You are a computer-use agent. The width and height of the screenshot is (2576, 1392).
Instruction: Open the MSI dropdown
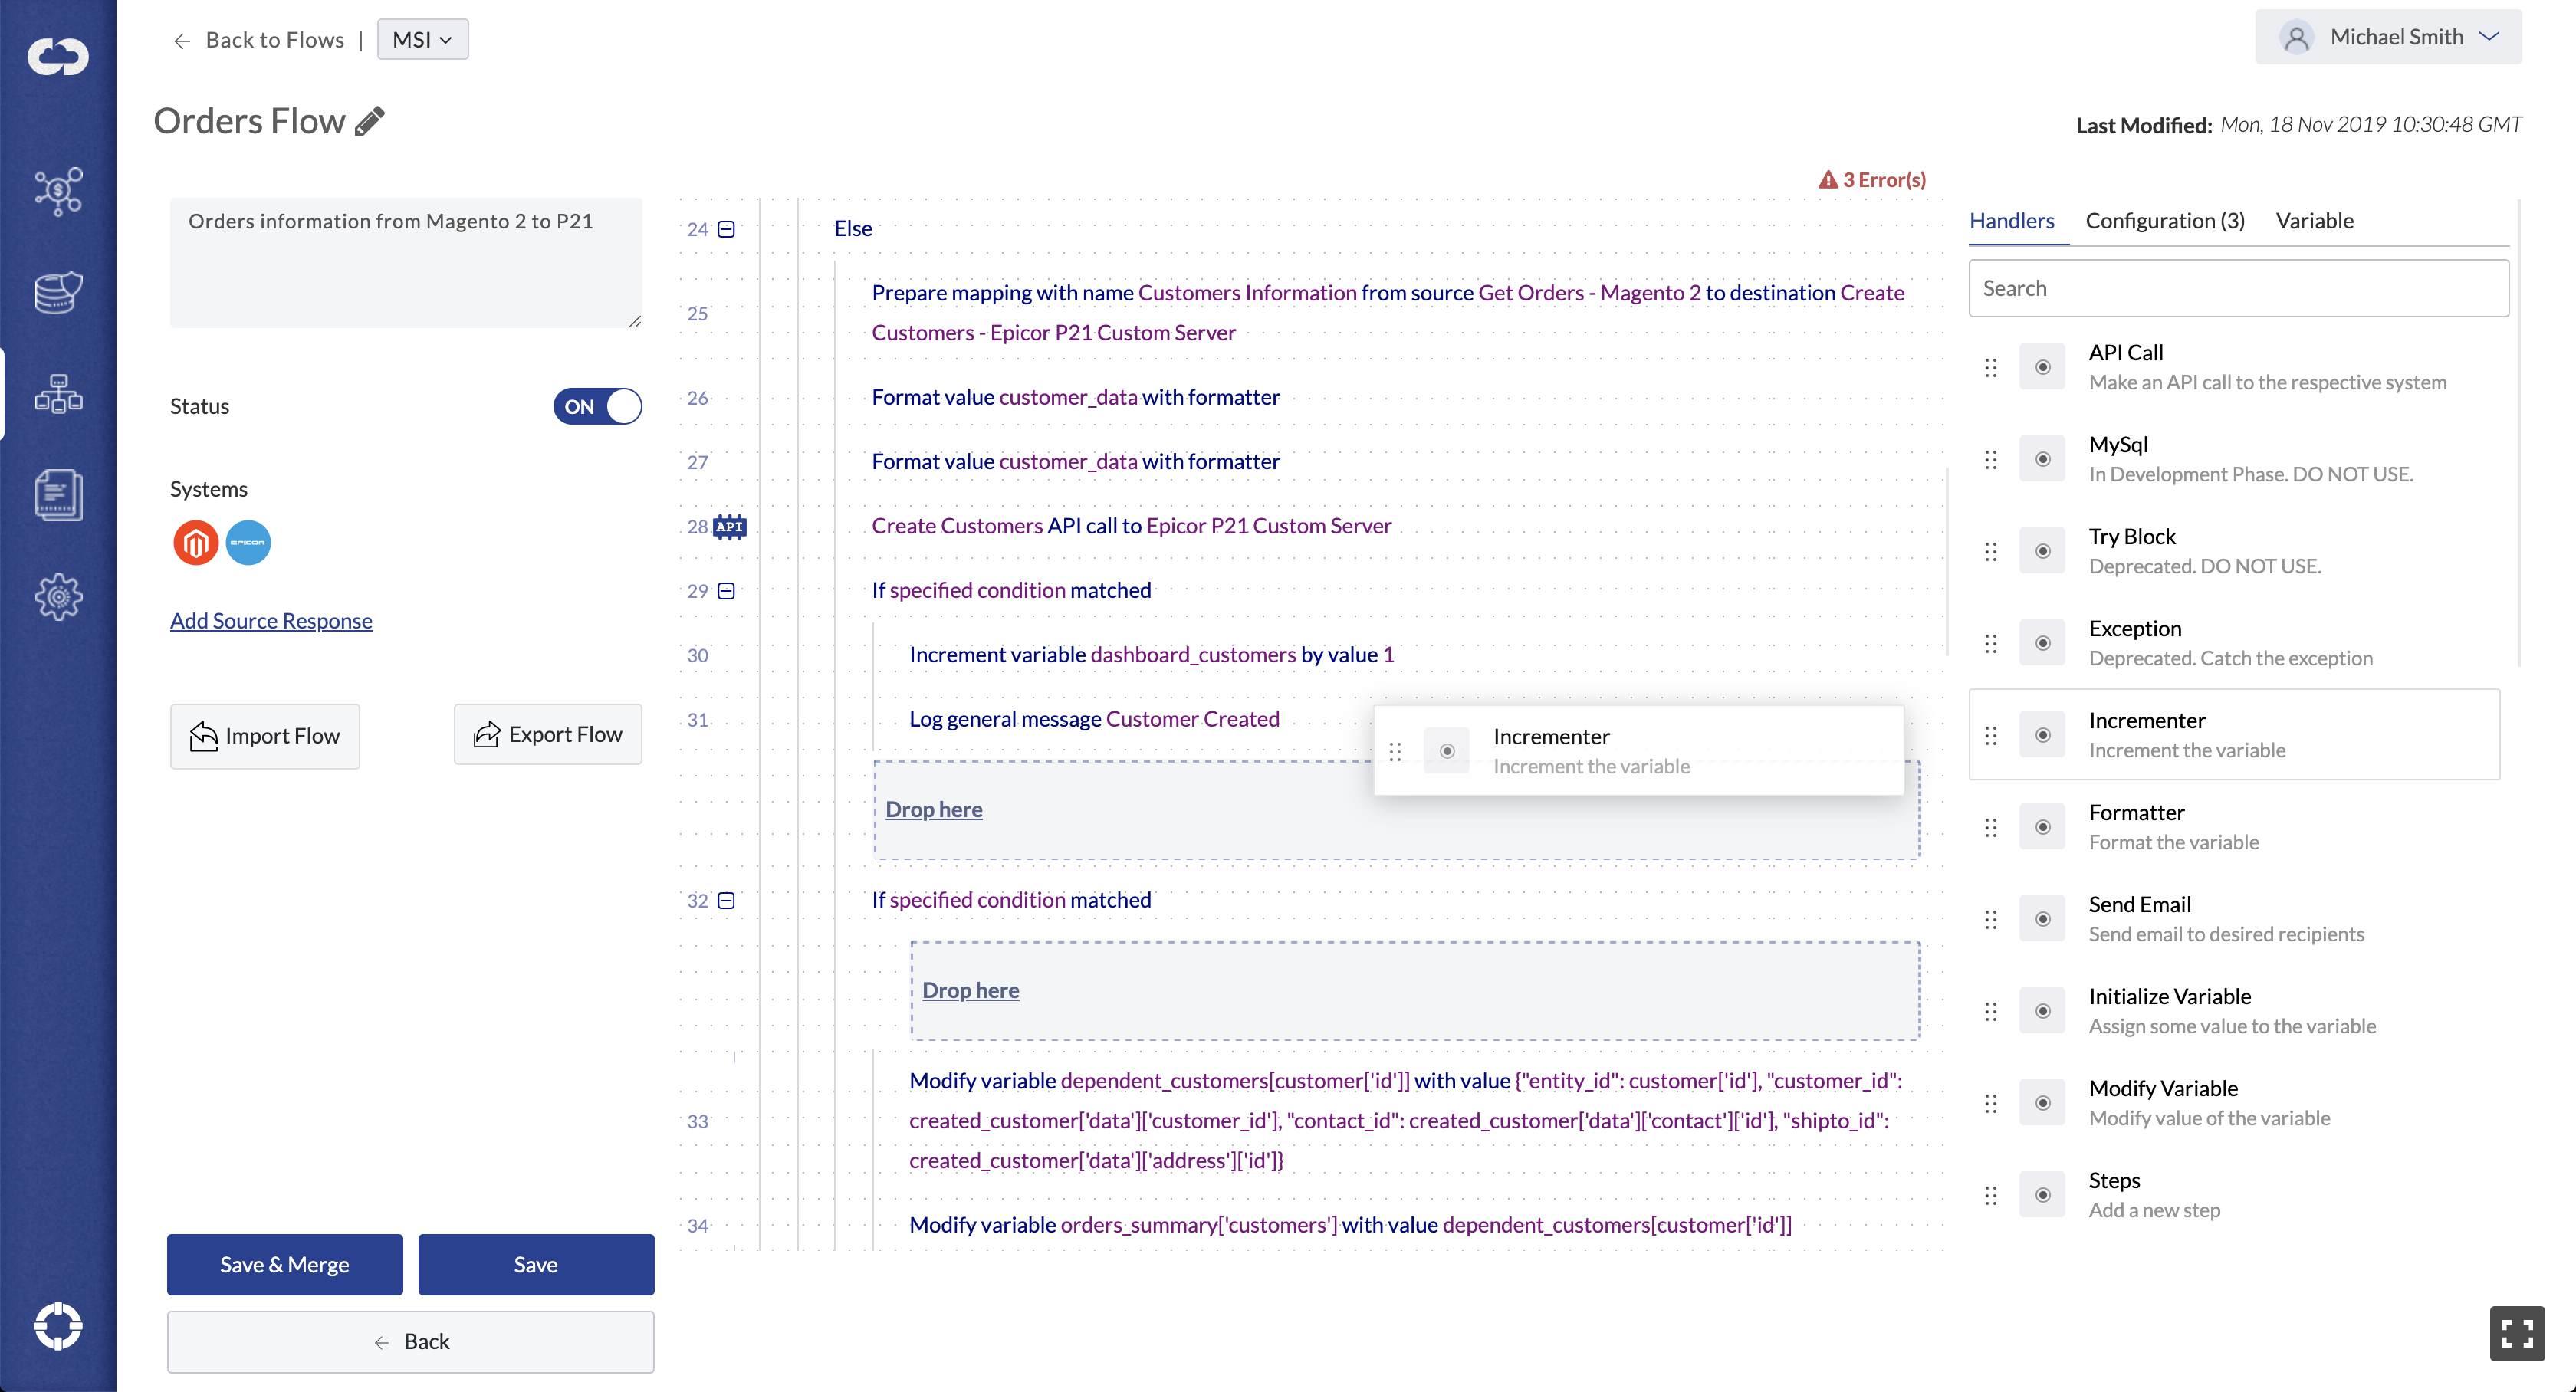coord(422,39)
